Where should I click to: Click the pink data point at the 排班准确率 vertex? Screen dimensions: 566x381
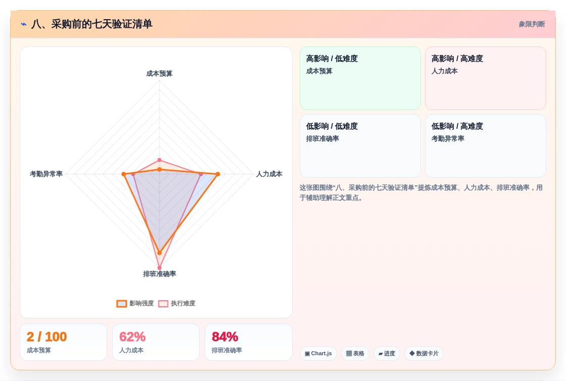tap(159, 268)
